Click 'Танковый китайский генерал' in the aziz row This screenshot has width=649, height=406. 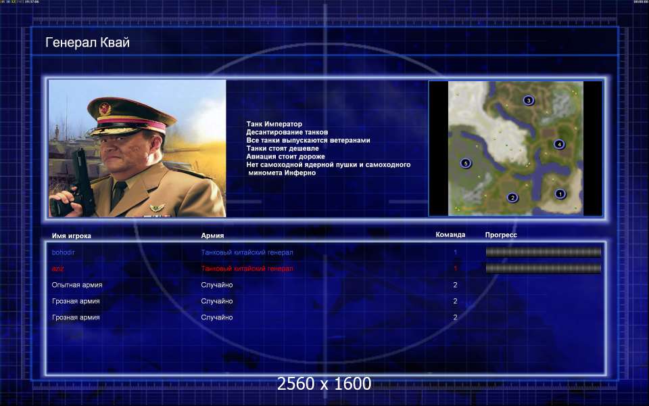[247, 269]
